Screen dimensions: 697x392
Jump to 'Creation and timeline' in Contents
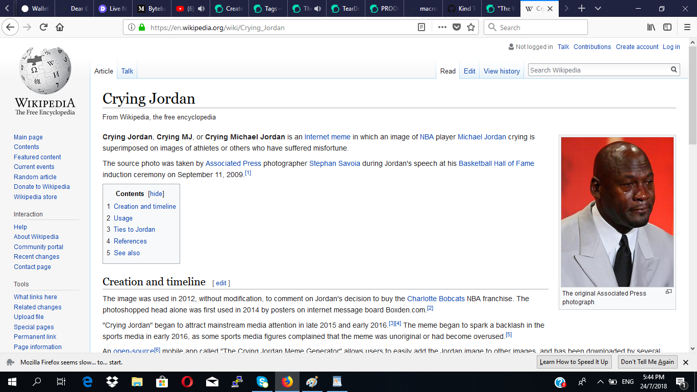145,206
